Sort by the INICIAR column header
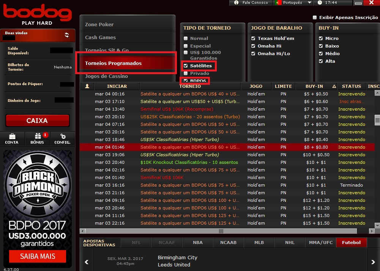This screenshot has height=271, width=380. pos(117,86)
